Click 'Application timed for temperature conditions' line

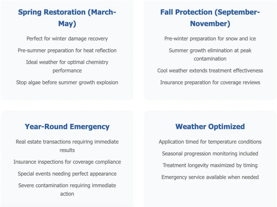[210, 142]
